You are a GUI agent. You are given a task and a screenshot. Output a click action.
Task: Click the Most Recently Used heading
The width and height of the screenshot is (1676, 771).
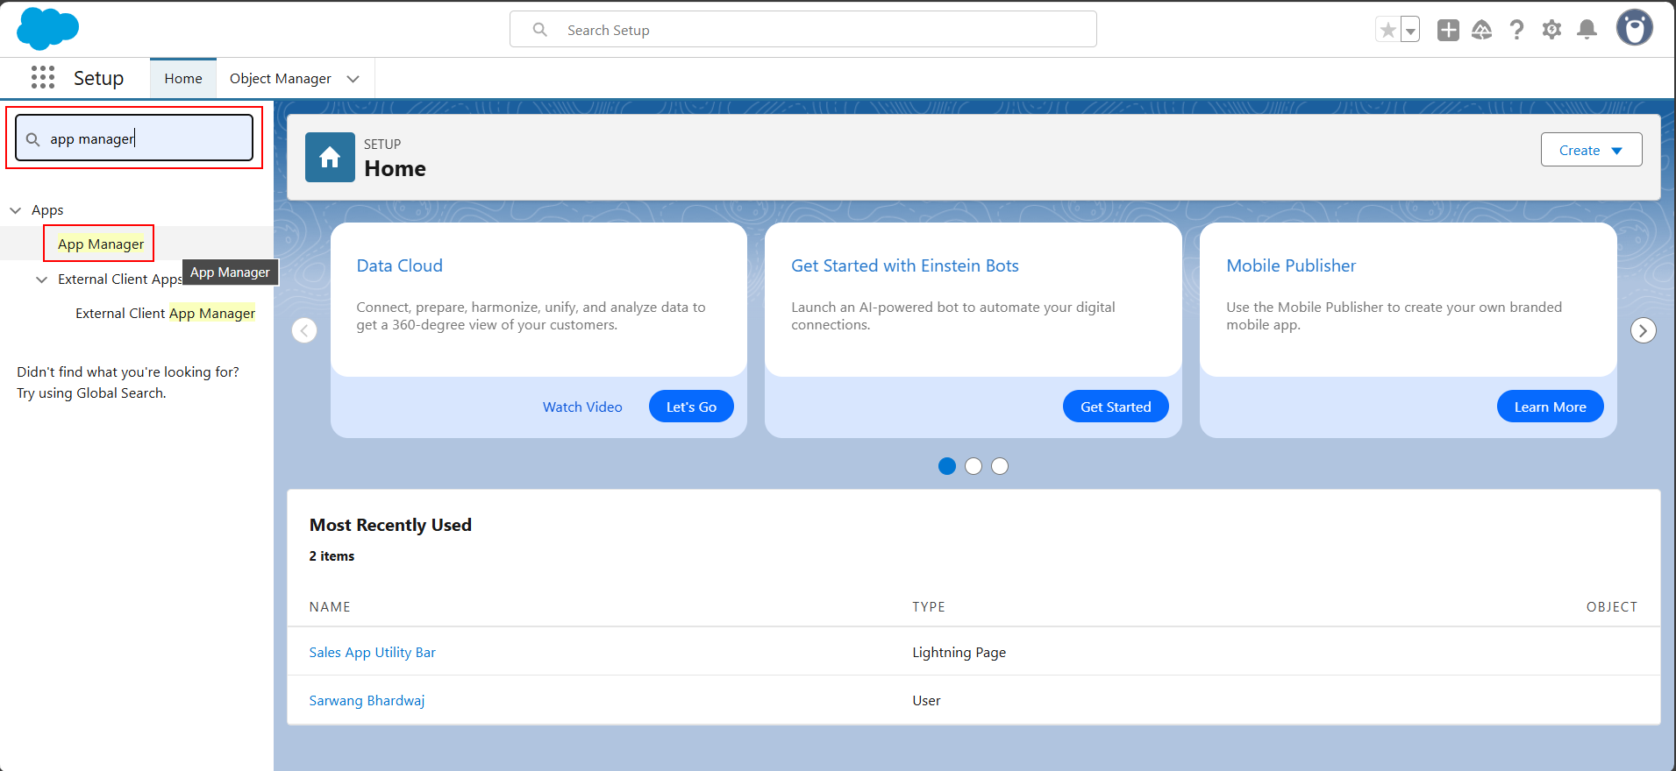click(390, 525)
